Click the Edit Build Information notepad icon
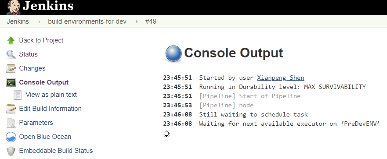 click(11, 109)
